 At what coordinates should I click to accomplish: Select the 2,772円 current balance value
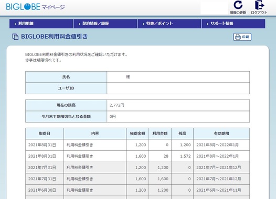coord(116,105)
